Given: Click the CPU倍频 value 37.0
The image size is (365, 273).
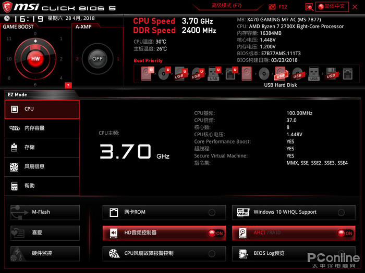Looking at the screenshot, I should pos(291,120).
